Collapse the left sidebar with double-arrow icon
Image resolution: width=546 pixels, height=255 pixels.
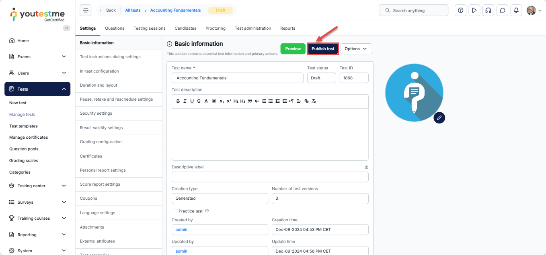click(67, 28)
